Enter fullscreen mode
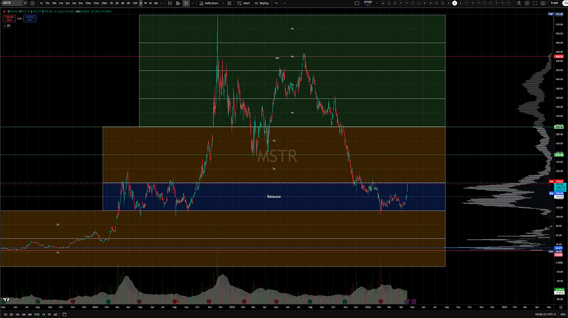Screen dimensions: 568x318 535,3
